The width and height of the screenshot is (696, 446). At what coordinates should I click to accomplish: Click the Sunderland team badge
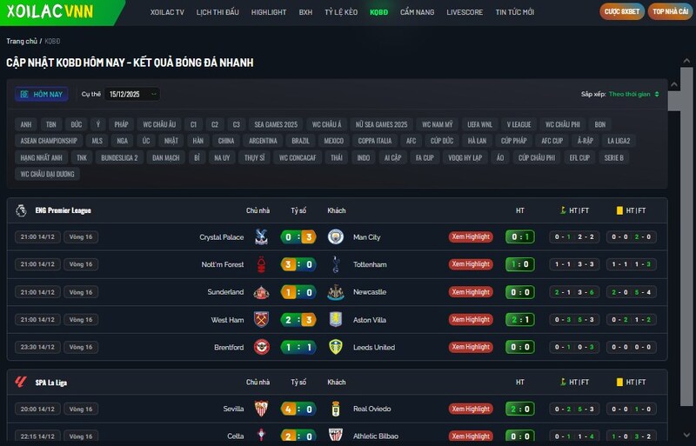[260, 292]
